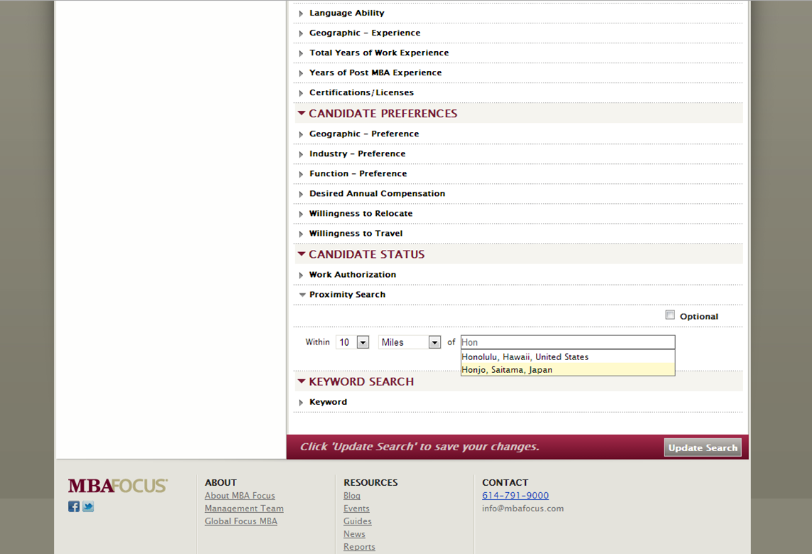Click the Update Search button
Screen dimensions: 812x554
click(702, 447)
